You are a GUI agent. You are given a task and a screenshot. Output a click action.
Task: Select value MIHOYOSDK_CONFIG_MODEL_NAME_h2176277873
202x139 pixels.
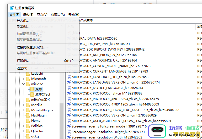tap(115, 66)
